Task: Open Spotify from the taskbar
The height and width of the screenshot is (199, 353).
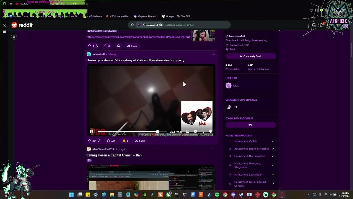Action: coord(217,195)
